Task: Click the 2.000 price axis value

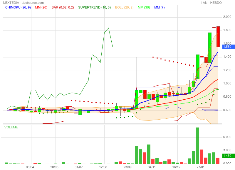Action: pyautogui.click(x=227, y=17)
